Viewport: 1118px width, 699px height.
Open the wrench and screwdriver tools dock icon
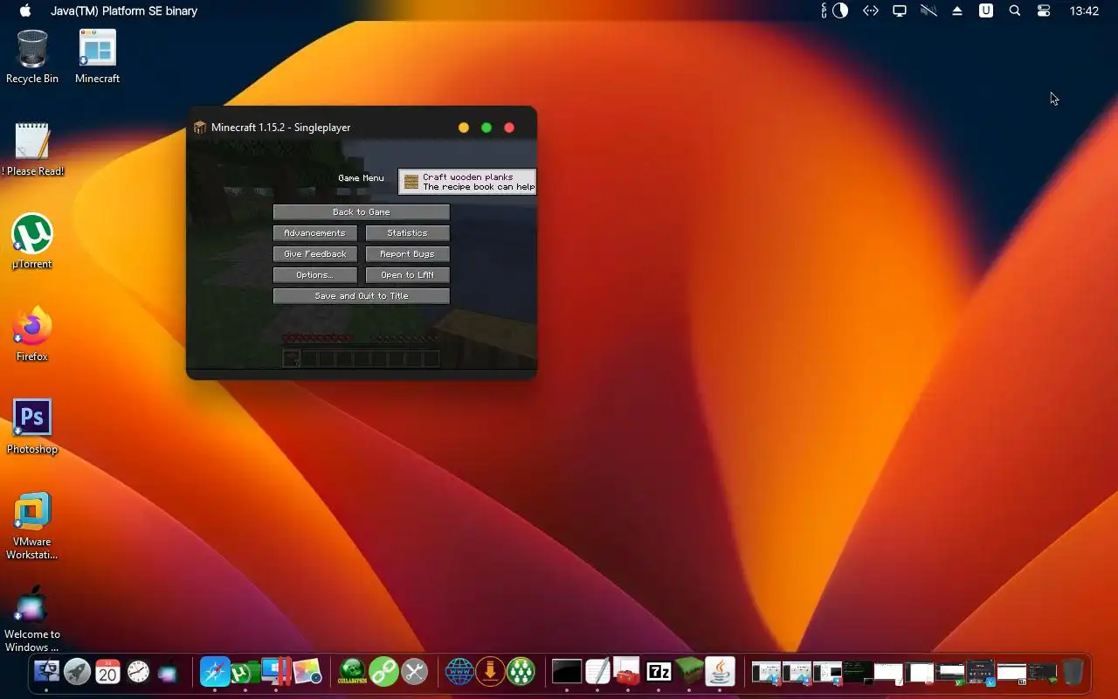click(414, 672)
